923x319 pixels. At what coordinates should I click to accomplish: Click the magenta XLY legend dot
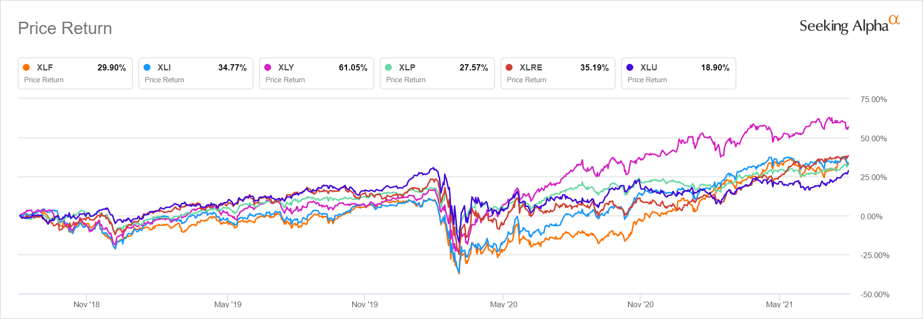tap(268, 68)
